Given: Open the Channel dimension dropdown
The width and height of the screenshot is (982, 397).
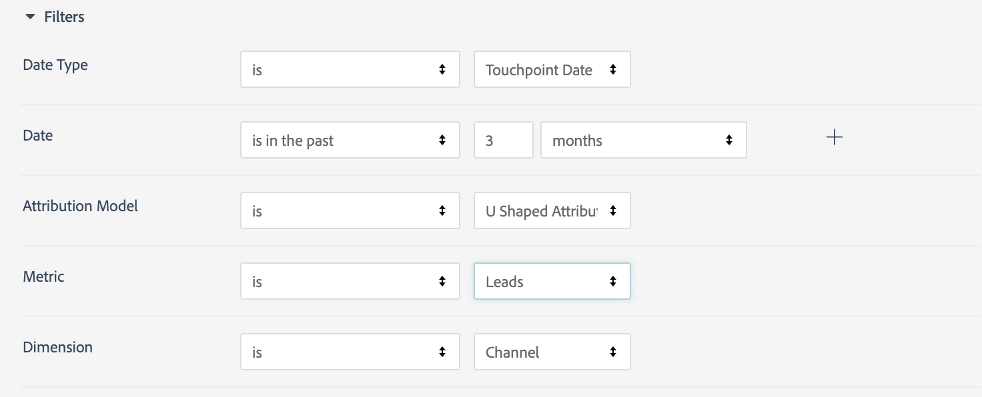Looking at the screenshot, I should pyautogui.click(x=551, y=352).
